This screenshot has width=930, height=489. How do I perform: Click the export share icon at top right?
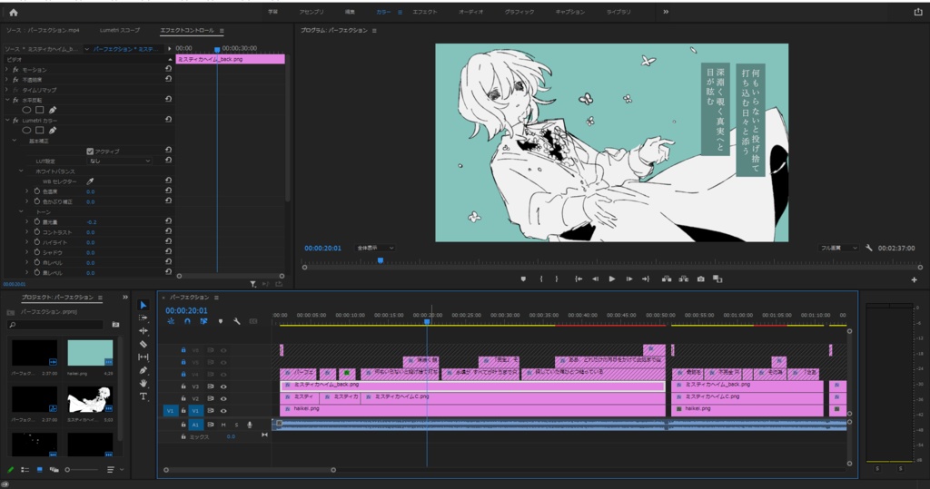pos(918,12)
